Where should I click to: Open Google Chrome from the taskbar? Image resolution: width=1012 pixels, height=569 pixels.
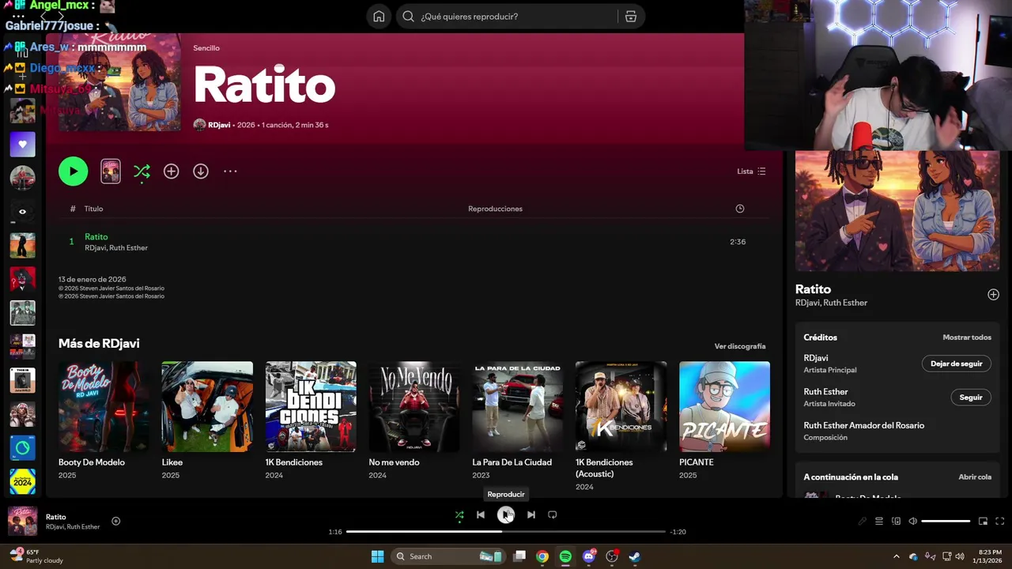542,556
